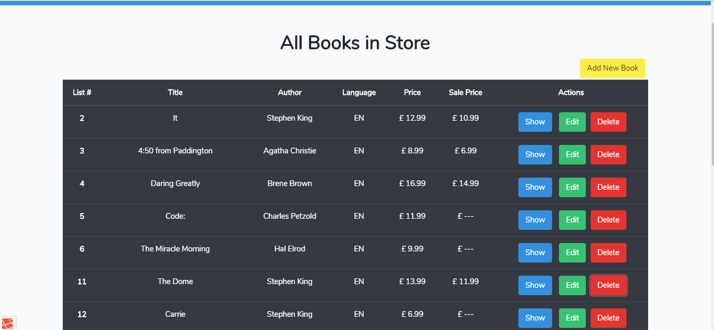Edit the book 4:50 from Paddington
The image size is (714, 330).
572,154
